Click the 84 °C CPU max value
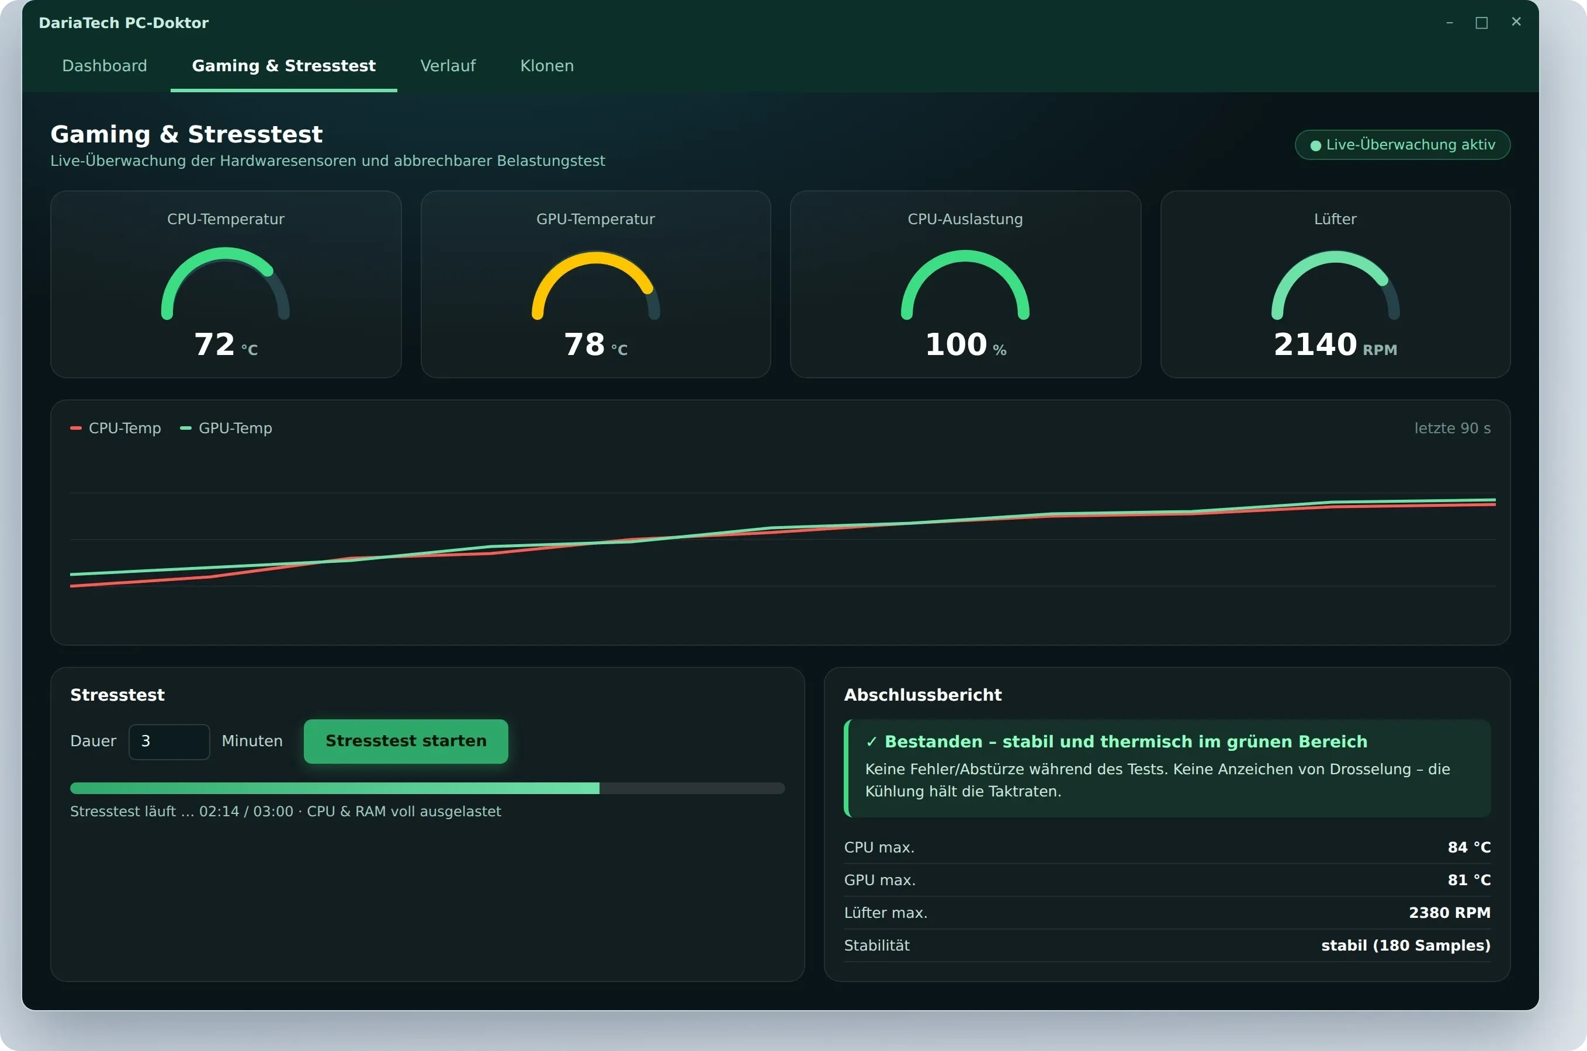 1469,847
